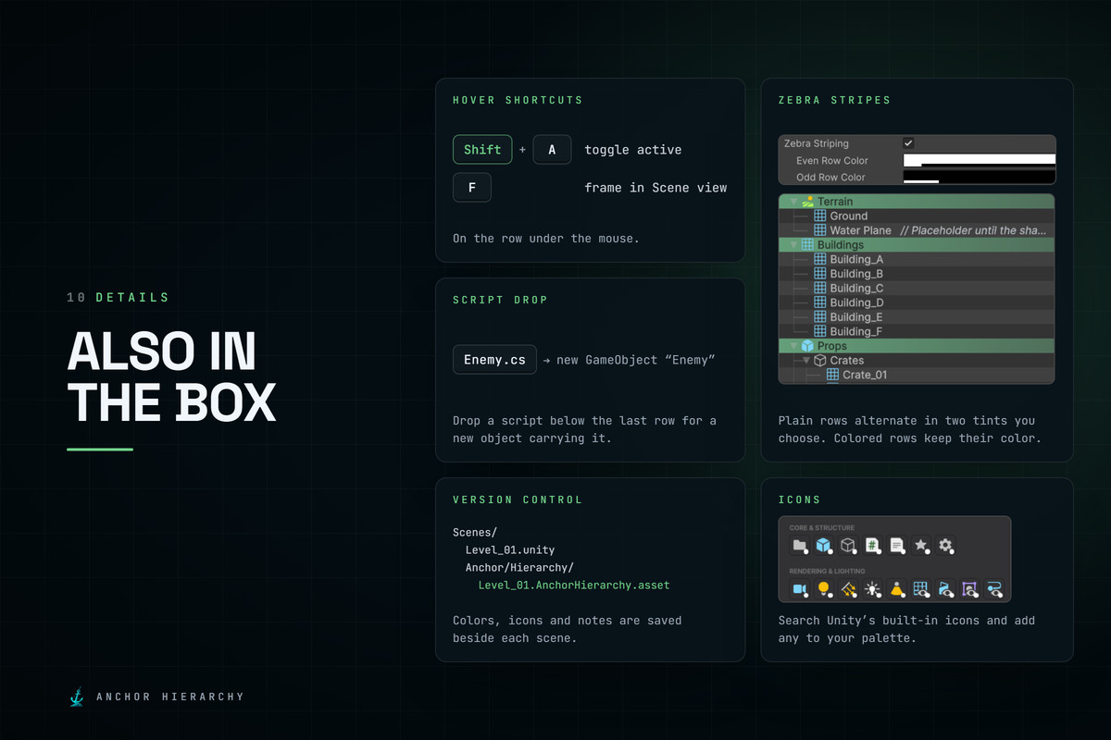Click the Enemy.cs script chip
This screenshot has height=740, width=1111.
pos(494,359)
